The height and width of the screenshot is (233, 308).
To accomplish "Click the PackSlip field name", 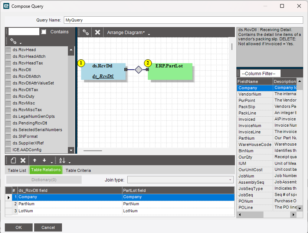I will pos(247,107).
